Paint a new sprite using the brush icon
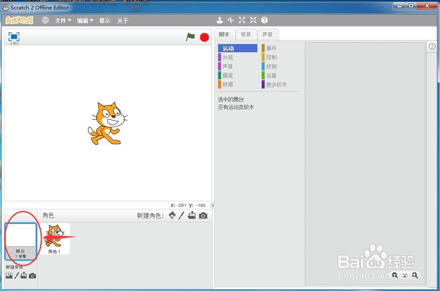Screen dimensions: 440x291 point(181,215)
